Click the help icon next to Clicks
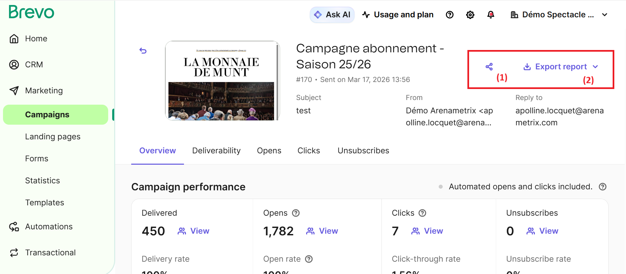 422,213
